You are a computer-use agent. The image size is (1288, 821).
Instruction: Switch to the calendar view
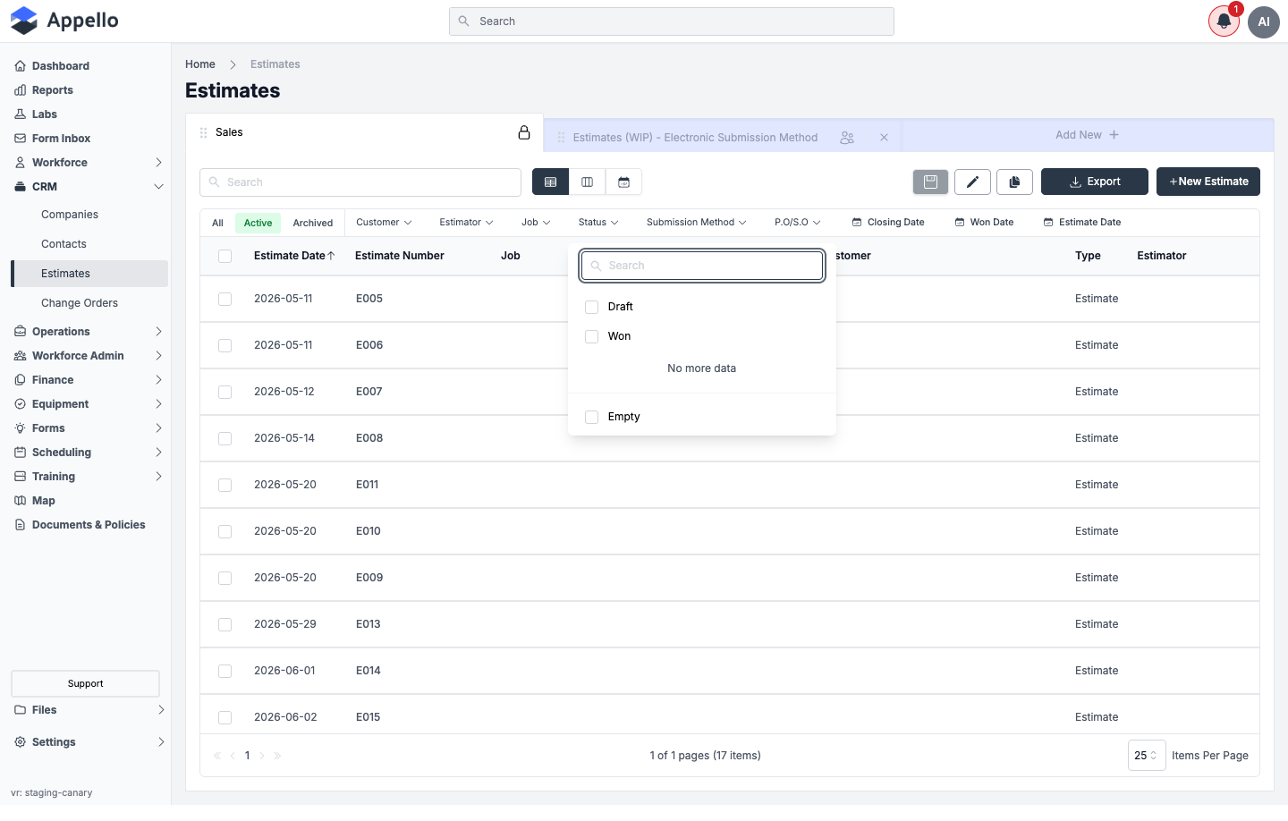click(623, 182)
